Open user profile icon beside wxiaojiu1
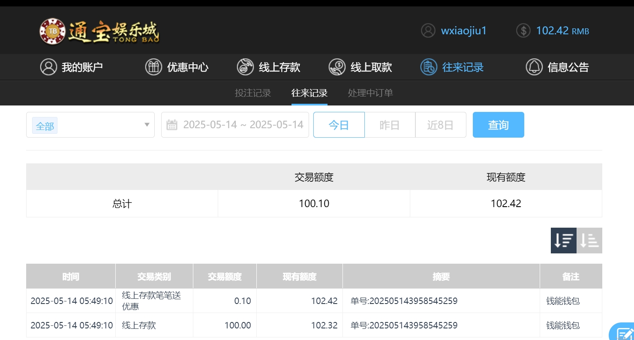This screenshot has width=634, height=340. [428, 30]
